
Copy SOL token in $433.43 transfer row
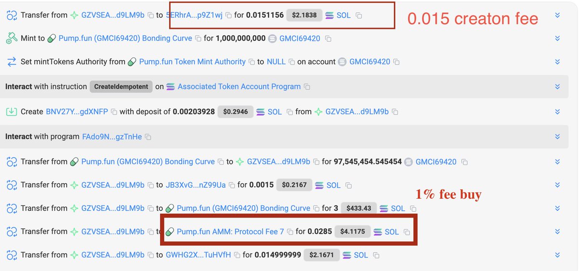tap(413, 208)
